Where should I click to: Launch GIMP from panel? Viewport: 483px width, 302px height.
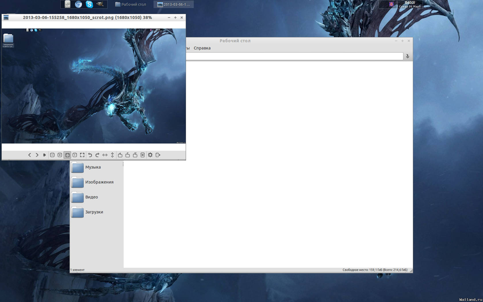(x=100, y=4)
